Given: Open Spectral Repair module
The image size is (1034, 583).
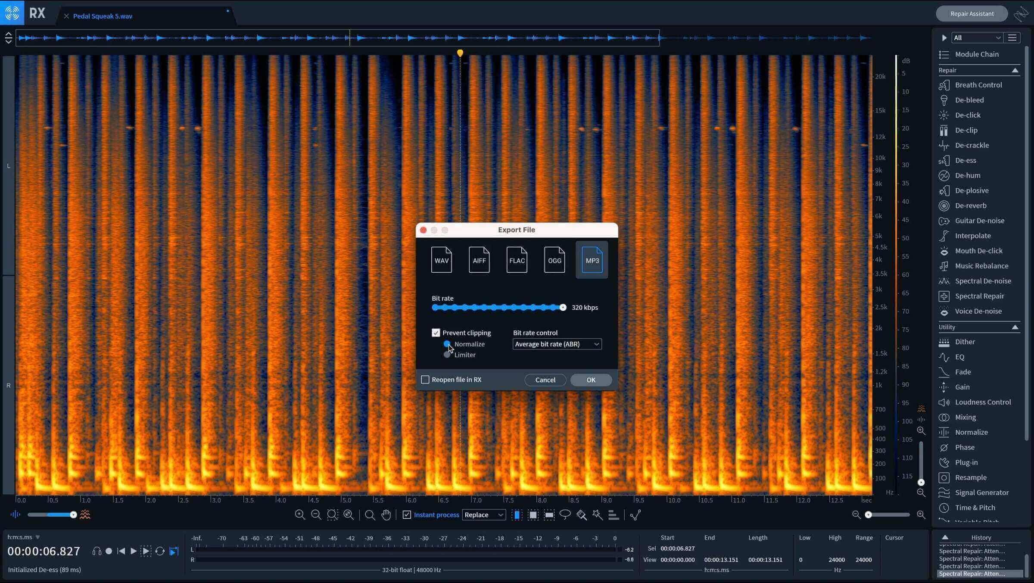Looking at the screenshot, I should (979, 296).
